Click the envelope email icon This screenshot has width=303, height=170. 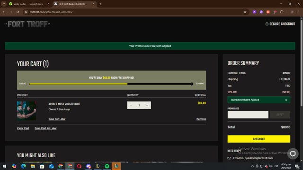tap(229, 158)
